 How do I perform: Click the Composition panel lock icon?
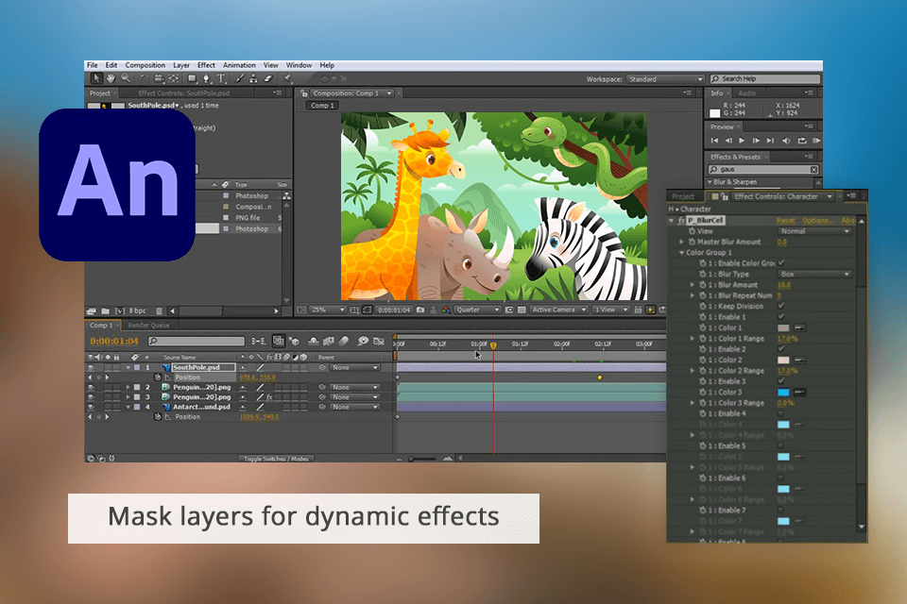coord(304,93)
